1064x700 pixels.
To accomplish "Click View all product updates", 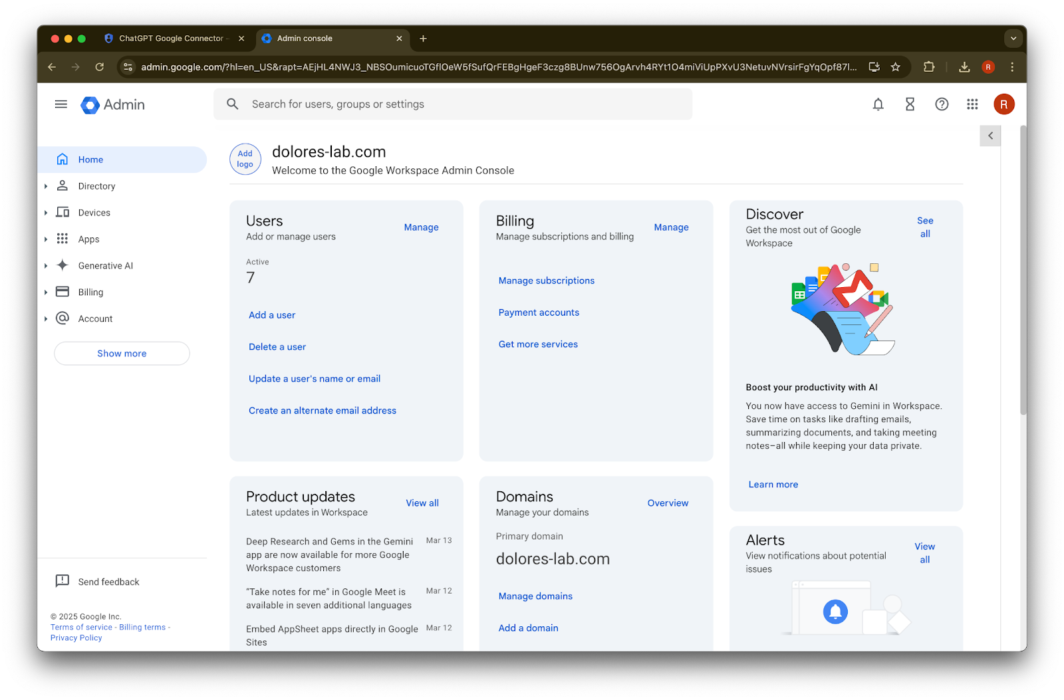I will [422, 503].
